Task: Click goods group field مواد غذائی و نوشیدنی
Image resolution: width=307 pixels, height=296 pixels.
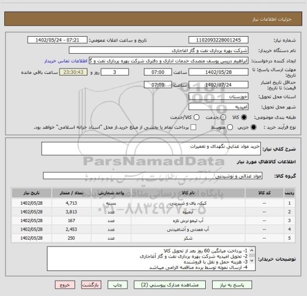Action: click(152, 176)
